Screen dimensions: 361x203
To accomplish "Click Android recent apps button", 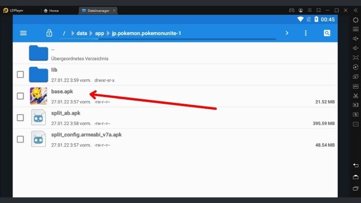I will pyautogui.click(x=356, y=188).
